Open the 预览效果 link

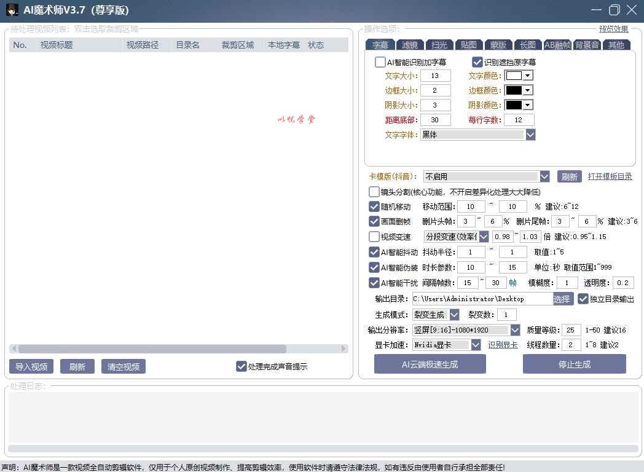pos(613,29)
